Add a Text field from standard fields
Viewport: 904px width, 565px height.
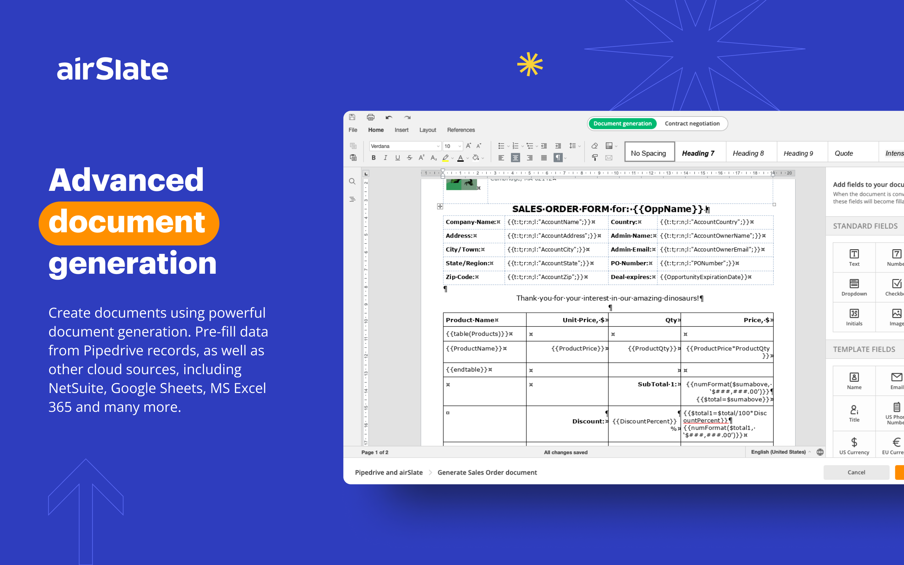854,257
